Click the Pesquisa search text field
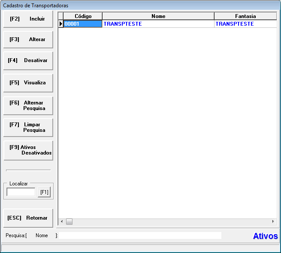The height and width of the screenshot is (253, 281). tap(140, 235)
